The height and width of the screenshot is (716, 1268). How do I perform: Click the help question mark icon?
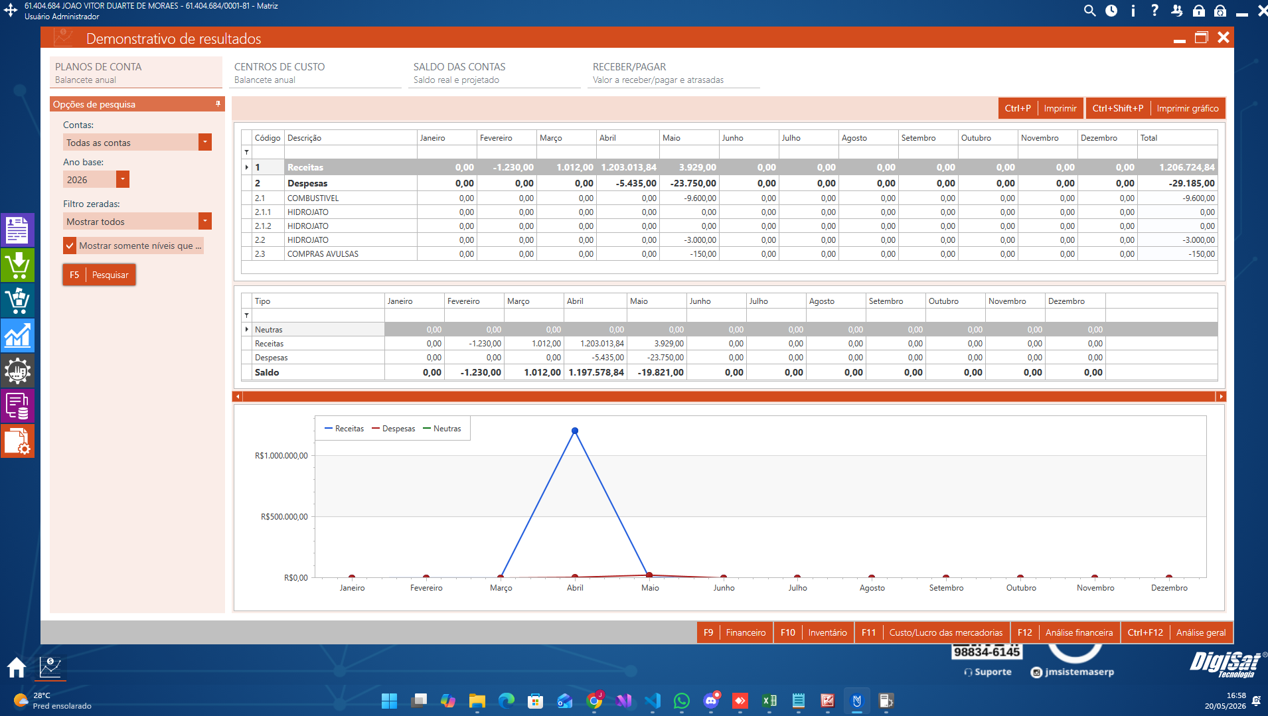pos(1154,11)
